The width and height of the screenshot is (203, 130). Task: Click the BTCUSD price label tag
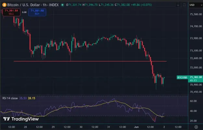point(182,78)
